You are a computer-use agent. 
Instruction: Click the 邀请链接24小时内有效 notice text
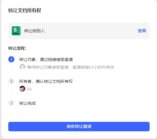pos(93,67)
